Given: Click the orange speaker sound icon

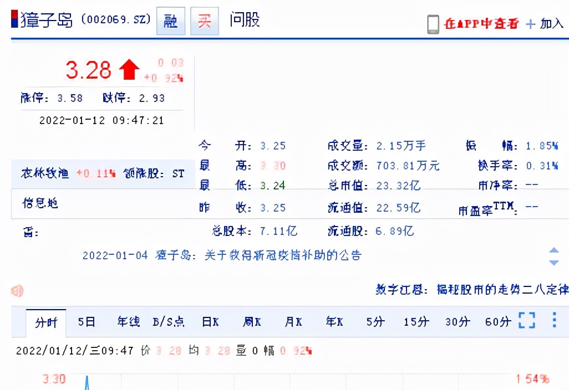Looking at the screenshot, I should (17, 291).
